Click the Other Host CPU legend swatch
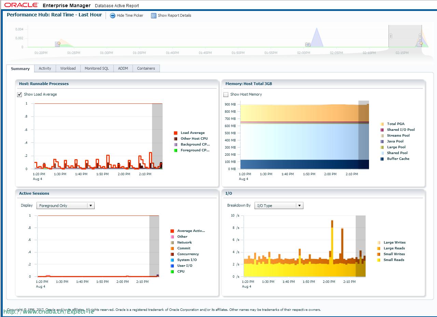The height and width of the screenshot is (317, 437). pyautogui.click(x=176, y=139)
